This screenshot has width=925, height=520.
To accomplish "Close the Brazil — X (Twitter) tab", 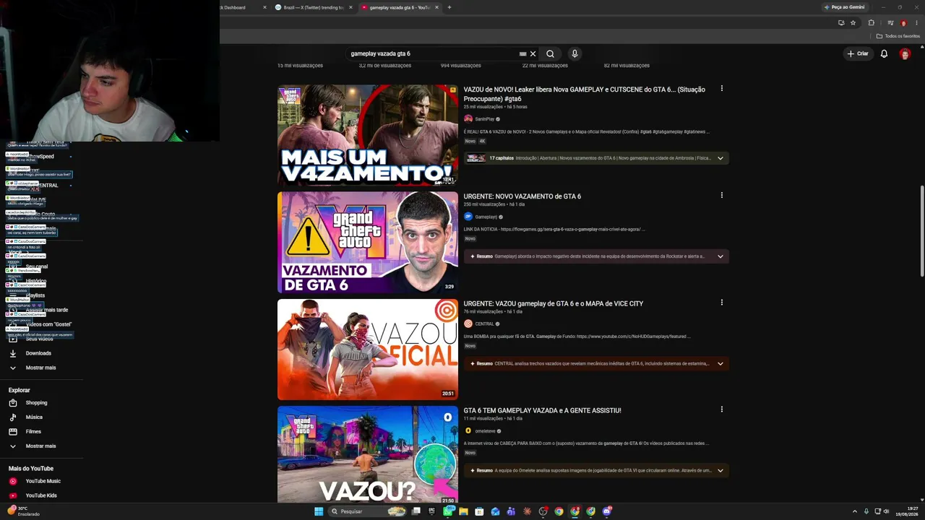I will point(351,7).
